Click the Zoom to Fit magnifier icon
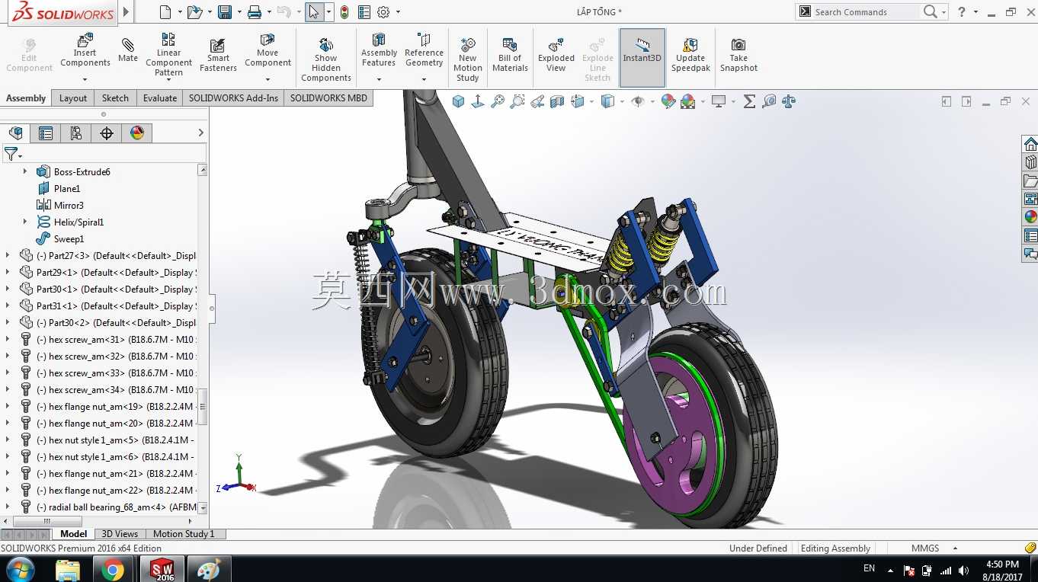This screenshot has height=582, width=1038. tap(498, 101)
